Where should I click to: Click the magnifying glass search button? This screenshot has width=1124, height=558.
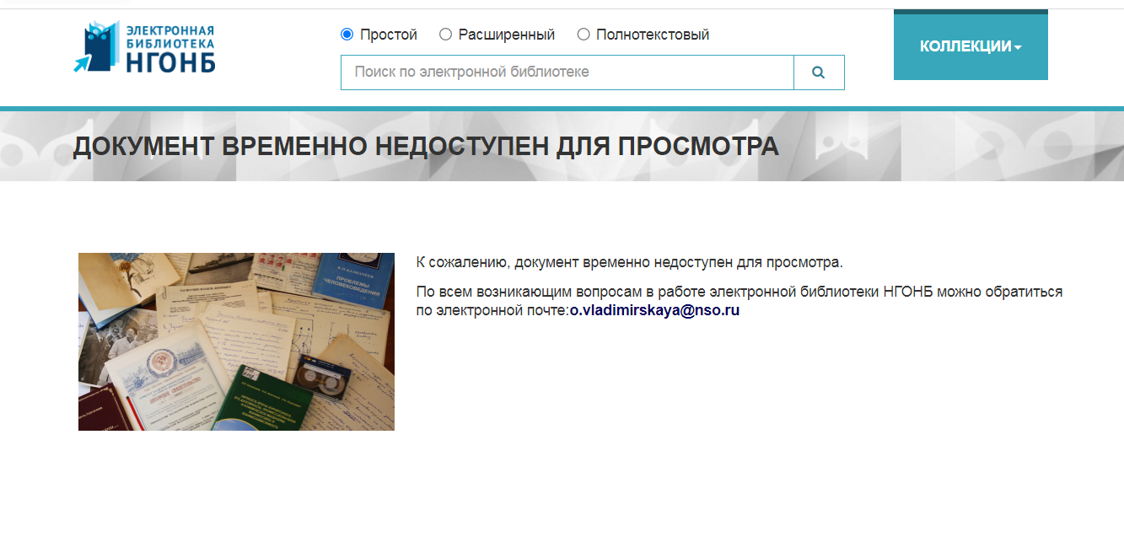point(818,72)
